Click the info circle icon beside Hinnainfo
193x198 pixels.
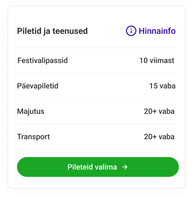[x=131, y=31]
